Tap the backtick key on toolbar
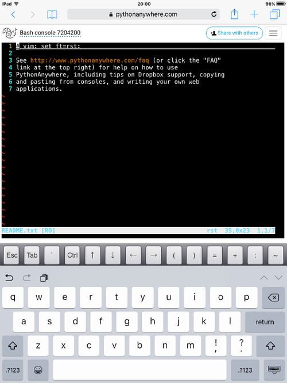The image size is (287, 383). coord(52,255)
